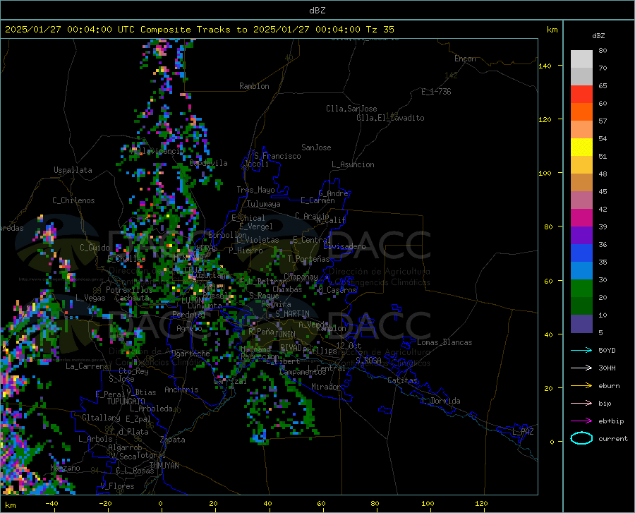Click the '50YD' legend label
This screenshot has height=513, width=635.
click(607, 350)
